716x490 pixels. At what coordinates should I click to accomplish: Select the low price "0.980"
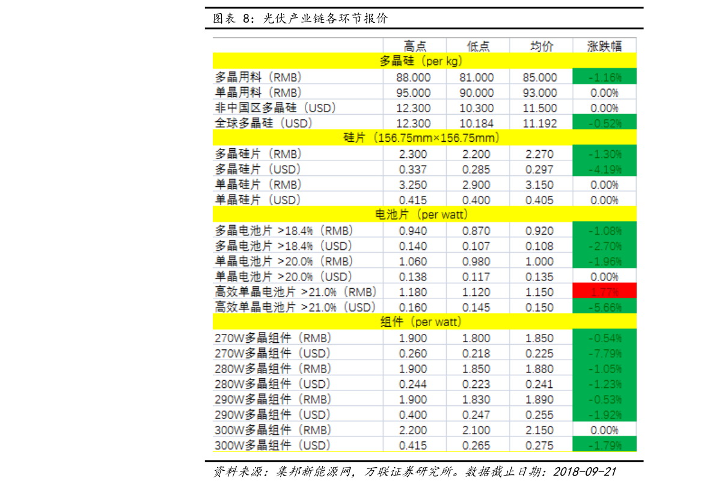476,262
